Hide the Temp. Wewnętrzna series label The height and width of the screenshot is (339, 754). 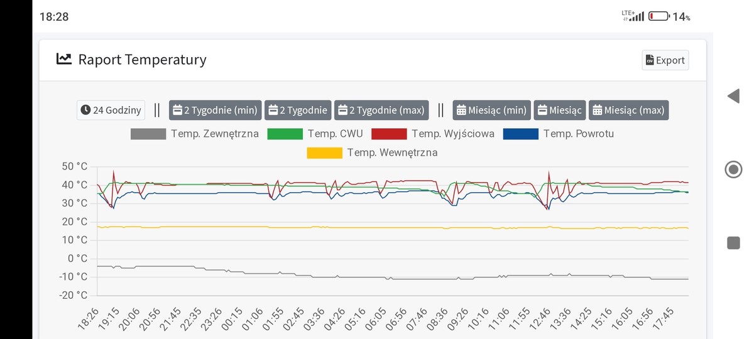392,153
